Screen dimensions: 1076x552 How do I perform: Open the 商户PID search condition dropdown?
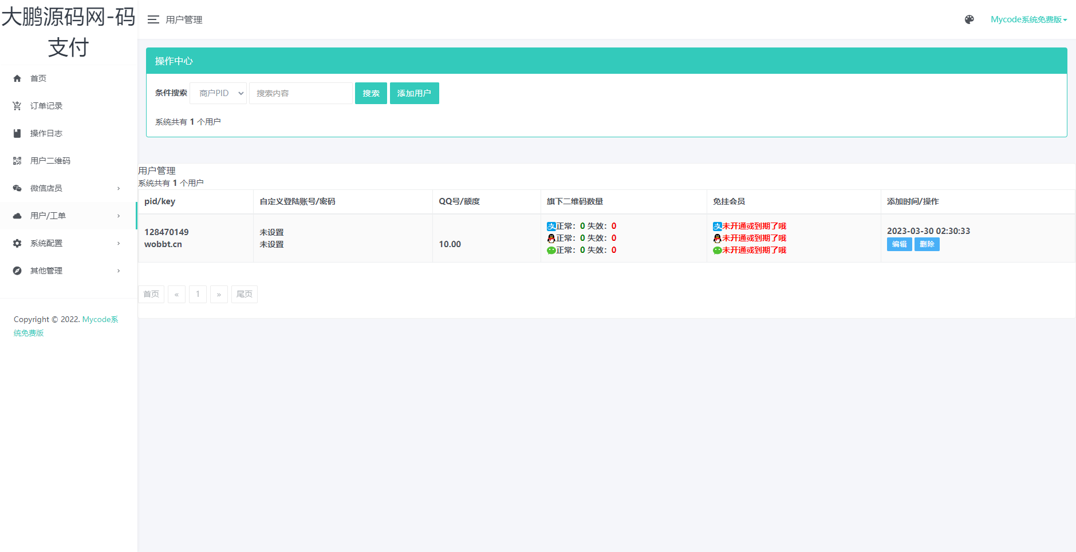(218, 93)
